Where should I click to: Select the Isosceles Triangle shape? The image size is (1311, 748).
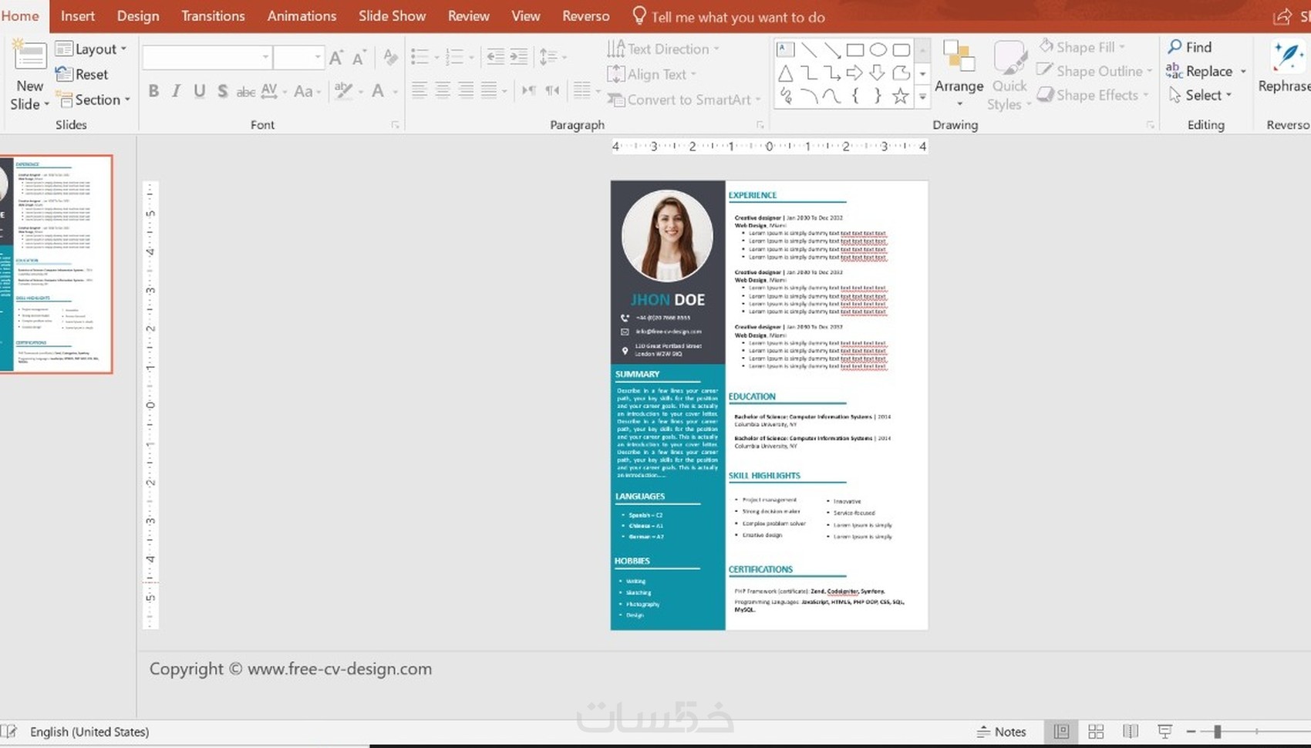click(785, 73)
